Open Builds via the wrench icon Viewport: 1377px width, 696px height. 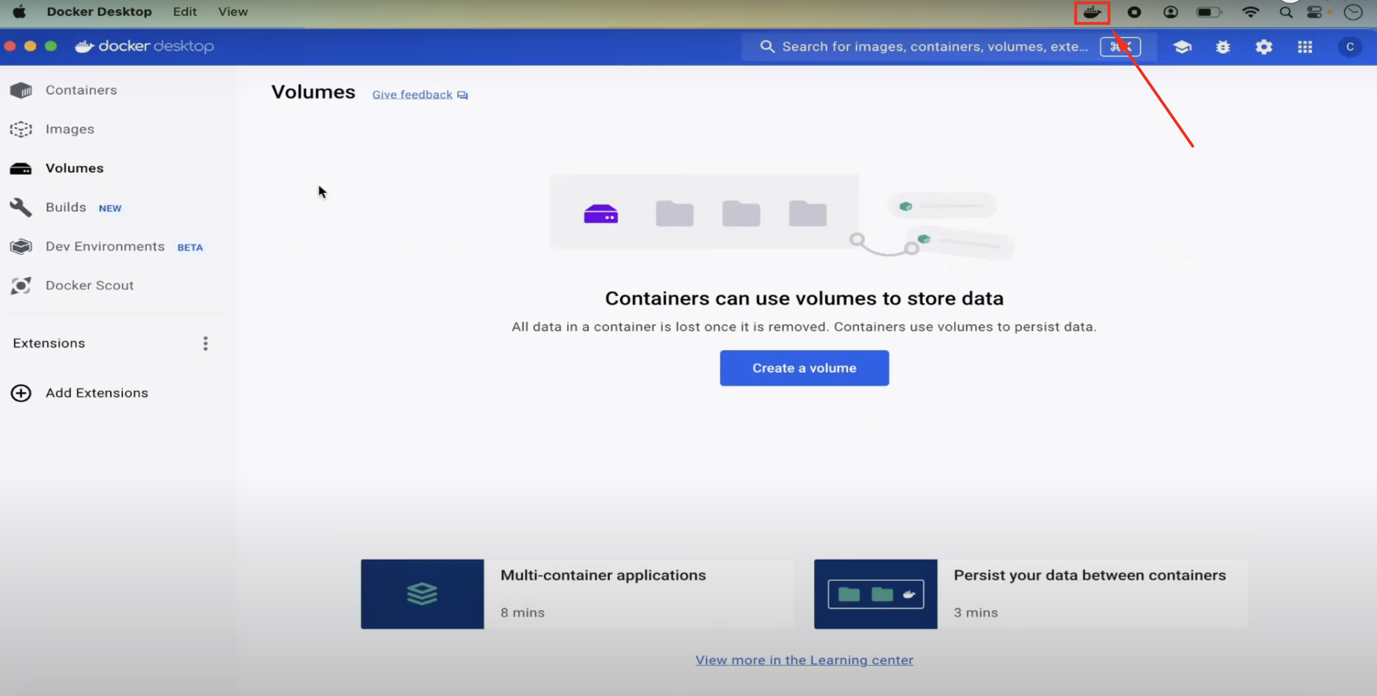[21, 207]
